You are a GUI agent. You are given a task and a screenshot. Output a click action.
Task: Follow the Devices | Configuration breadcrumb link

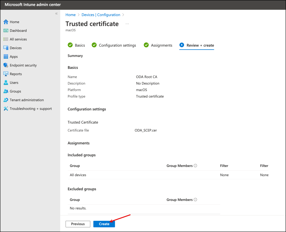[x=101, y=15]
